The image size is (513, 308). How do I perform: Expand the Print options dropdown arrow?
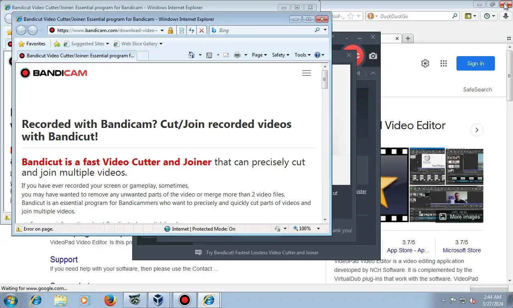(x=246, y=55)
